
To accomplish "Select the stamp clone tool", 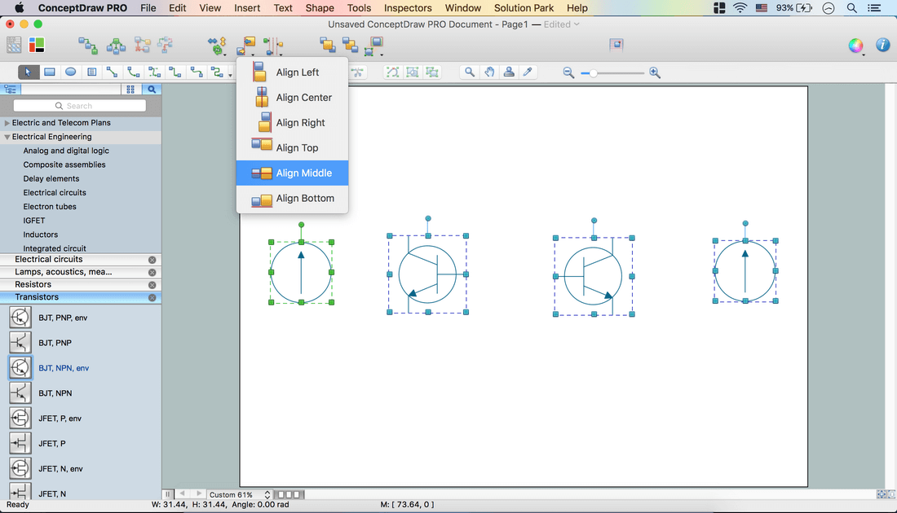I will click(x=509, y=72).
